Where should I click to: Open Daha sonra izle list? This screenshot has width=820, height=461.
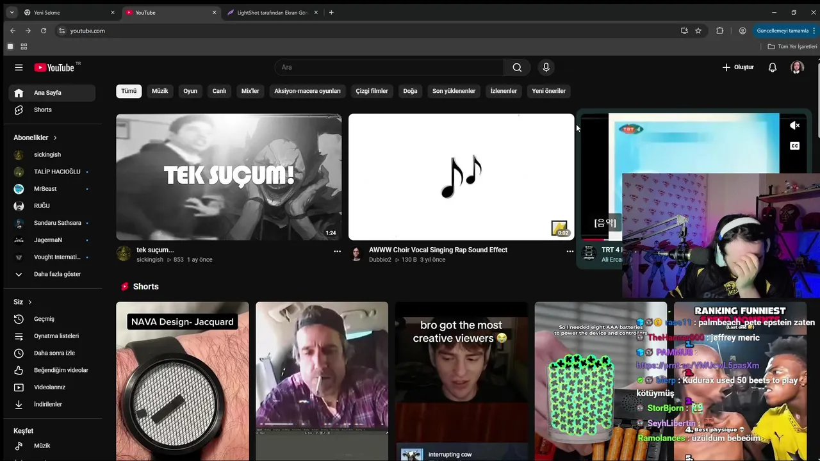pos(52,353)
